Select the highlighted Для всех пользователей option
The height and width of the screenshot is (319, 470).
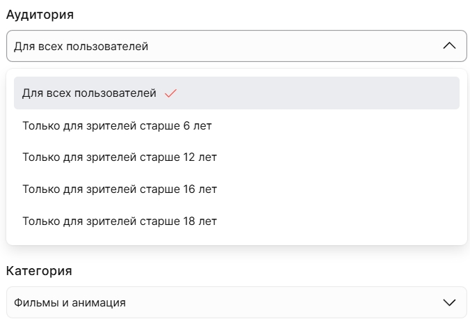(x=236, y=93)
